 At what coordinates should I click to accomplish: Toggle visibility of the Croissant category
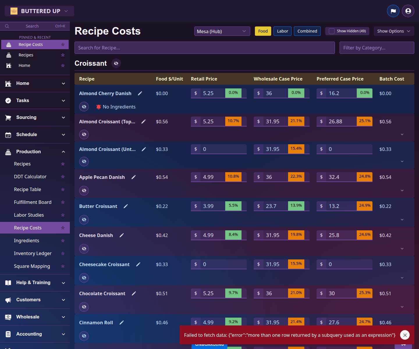116,63
